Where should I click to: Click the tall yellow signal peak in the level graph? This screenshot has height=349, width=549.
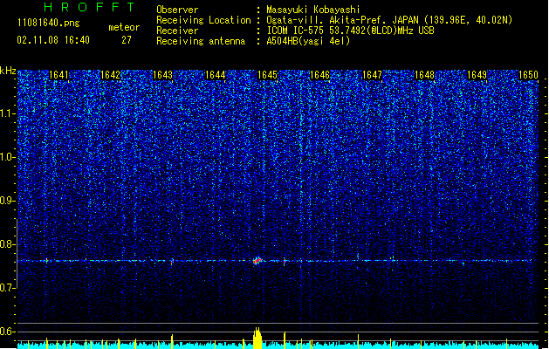(x=257, y=339)
